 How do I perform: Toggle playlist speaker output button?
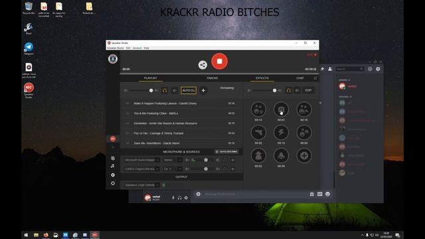pyautogui.click(x=175, y=90)
